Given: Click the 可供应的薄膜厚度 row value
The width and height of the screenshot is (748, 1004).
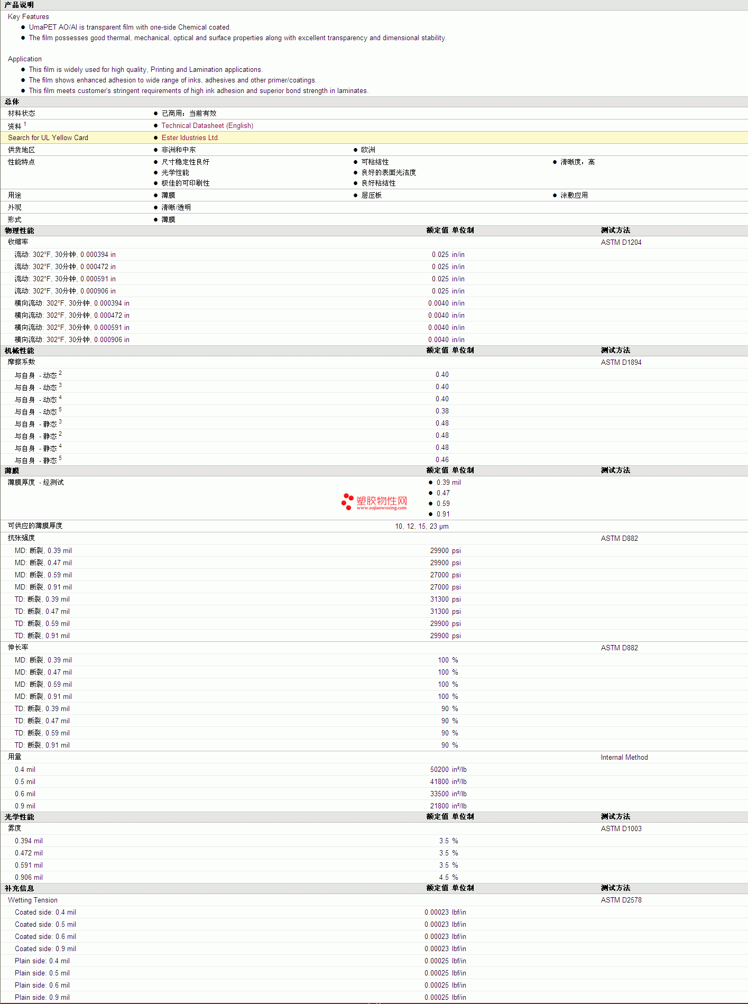Looking at the screenshot, I should [x=422, y=526].
